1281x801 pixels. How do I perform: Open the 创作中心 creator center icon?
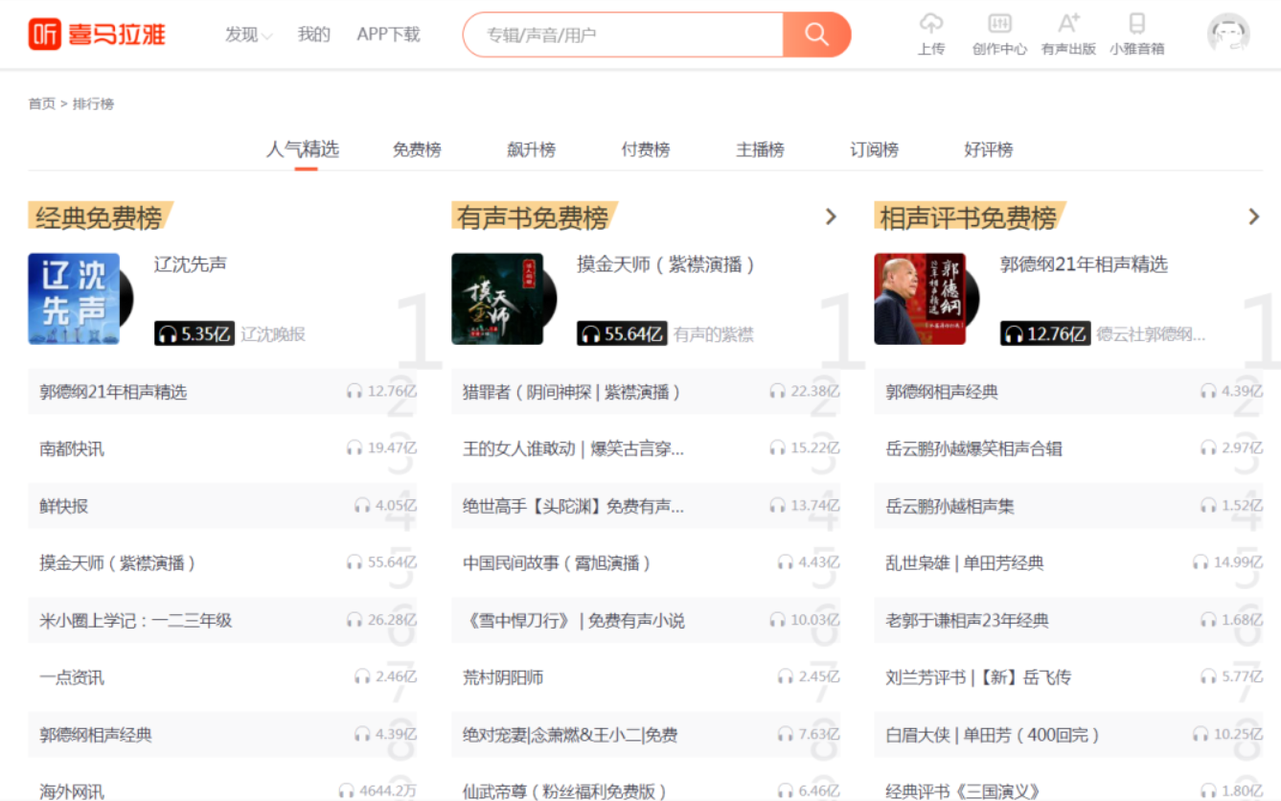click(999, 24)
